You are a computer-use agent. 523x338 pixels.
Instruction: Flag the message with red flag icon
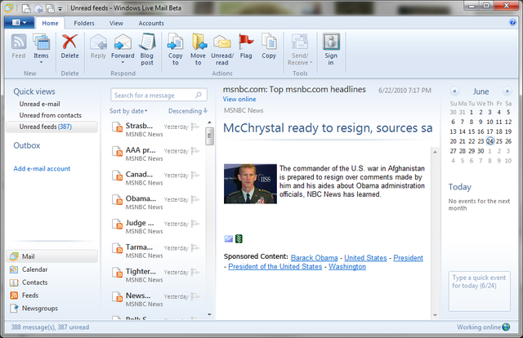[x=246, y=42]
